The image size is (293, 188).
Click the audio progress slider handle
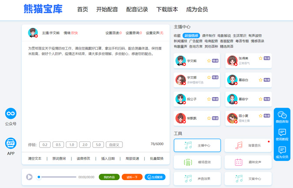[x=39, y=177]
